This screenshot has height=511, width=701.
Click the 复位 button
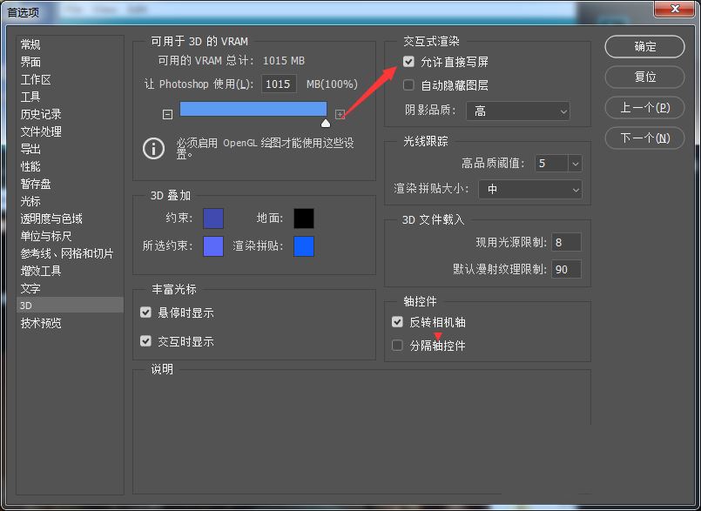point(644,77)
